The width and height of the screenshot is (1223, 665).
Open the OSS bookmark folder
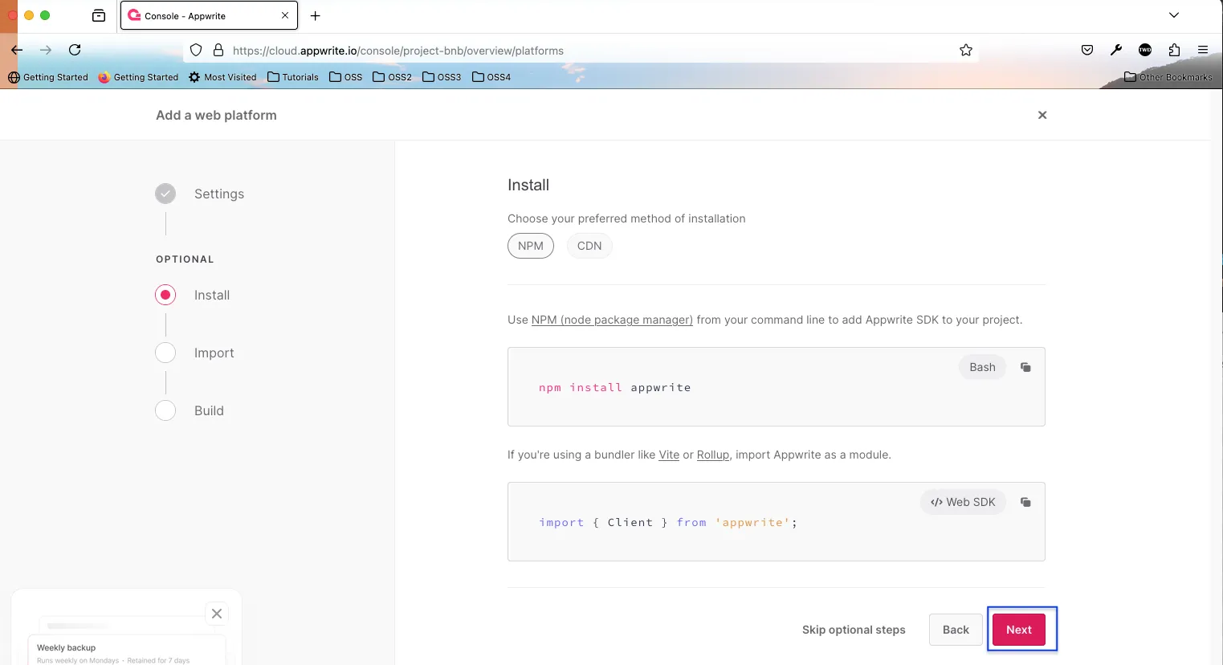coord(346,77)
